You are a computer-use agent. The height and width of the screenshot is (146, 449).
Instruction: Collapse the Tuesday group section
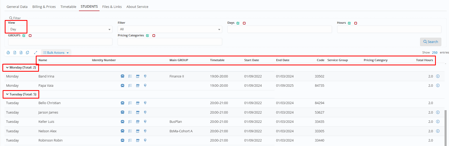(7, 94)
